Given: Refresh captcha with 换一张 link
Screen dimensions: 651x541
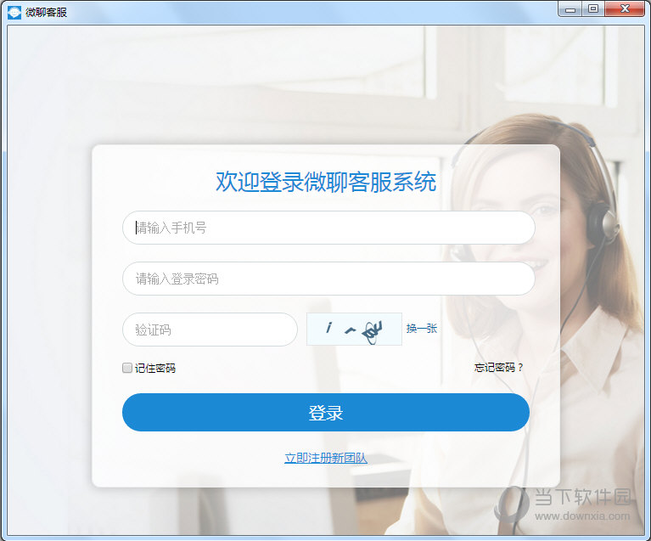Looking at the screenshot, I should [x=421, y=329].
